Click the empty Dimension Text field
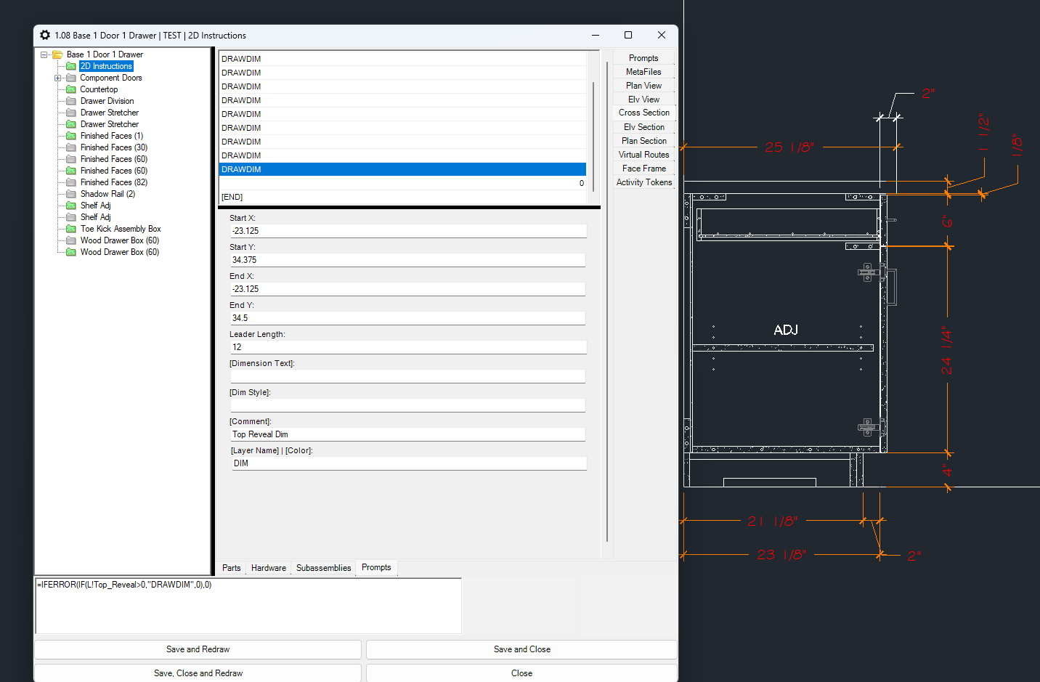This screenshot has width=1040, height=682. click(x=408, y=376)
